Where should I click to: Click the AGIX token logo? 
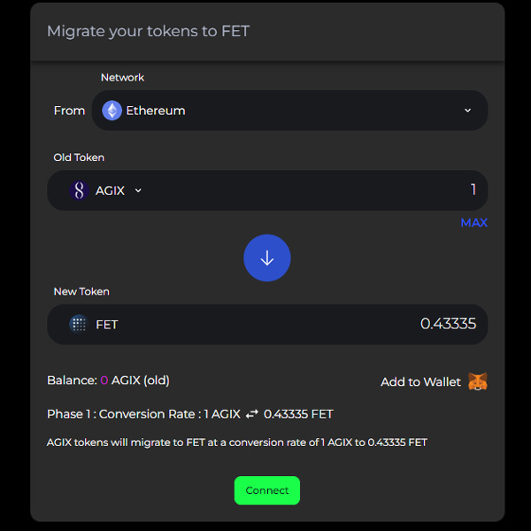click(x=80, y=190)
